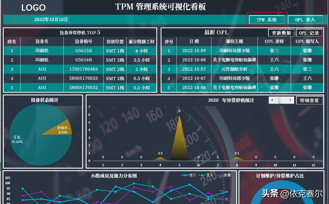
Task: Select AOI in the 17001700483 row
Action: pyautogui.click(x=42, y=69)
